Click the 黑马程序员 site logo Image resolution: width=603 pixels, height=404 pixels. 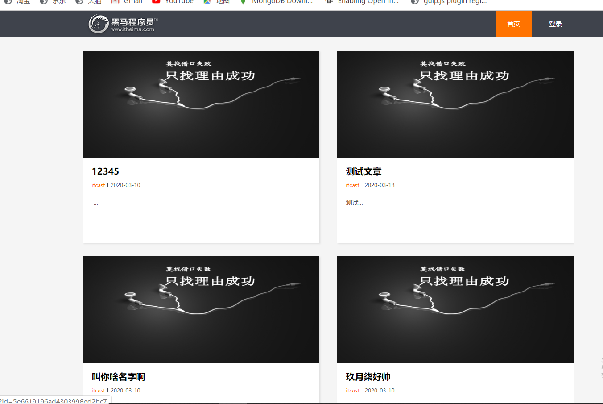click(x=121, y=24)
